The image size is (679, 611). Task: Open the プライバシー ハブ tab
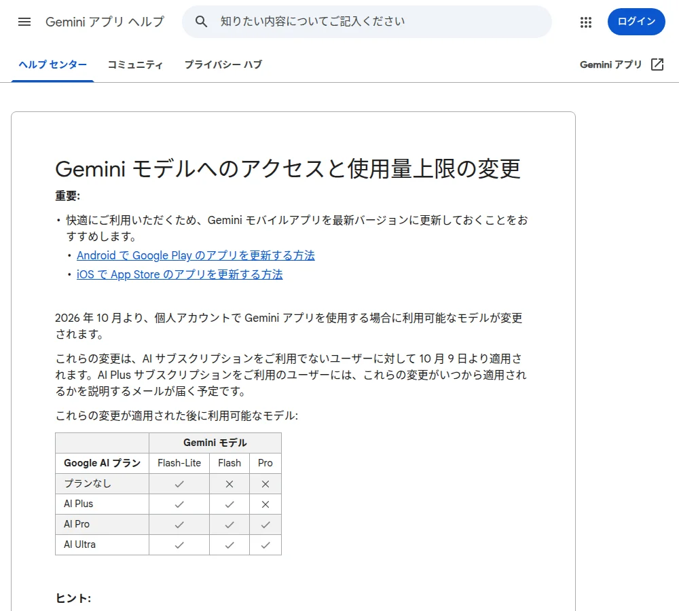tap(223, 64)
